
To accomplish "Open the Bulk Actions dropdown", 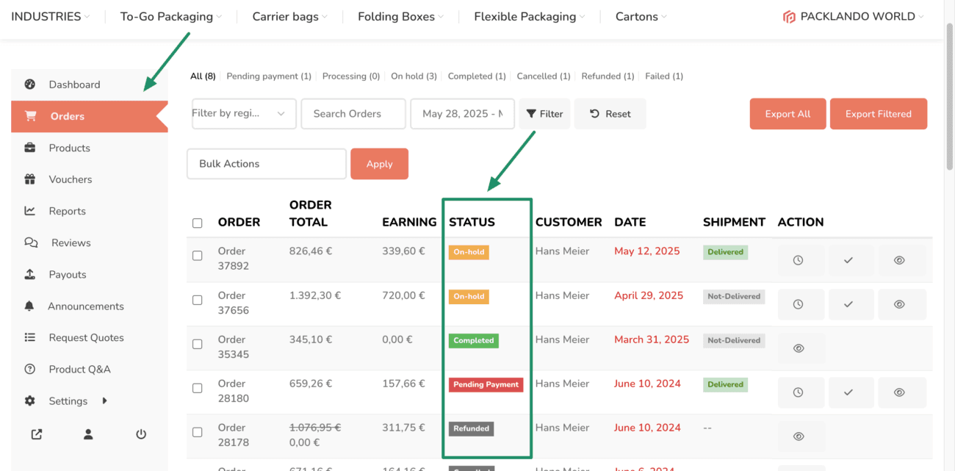I will coord(267,164).
